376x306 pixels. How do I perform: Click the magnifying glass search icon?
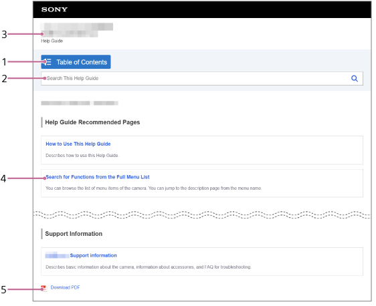(x=355, y=78)
